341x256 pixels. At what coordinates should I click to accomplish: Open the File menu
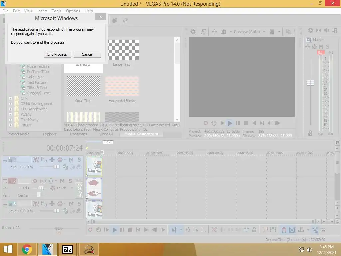point(5,11)
